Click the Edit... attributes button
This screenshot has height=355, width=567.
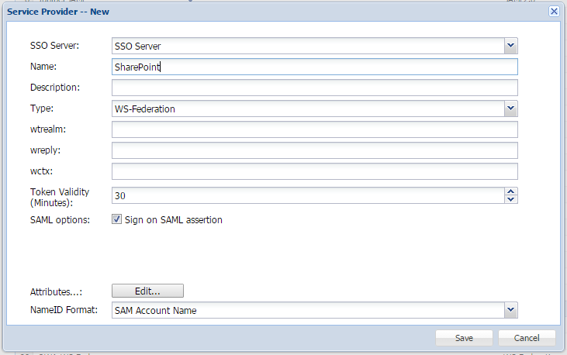coord(147,291)
